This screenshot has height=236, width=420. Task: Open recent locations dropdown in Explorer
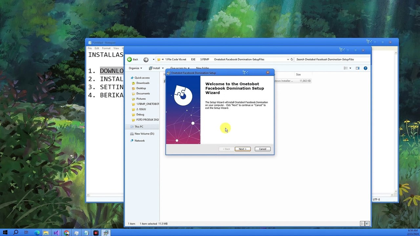[x=153, y=59]
